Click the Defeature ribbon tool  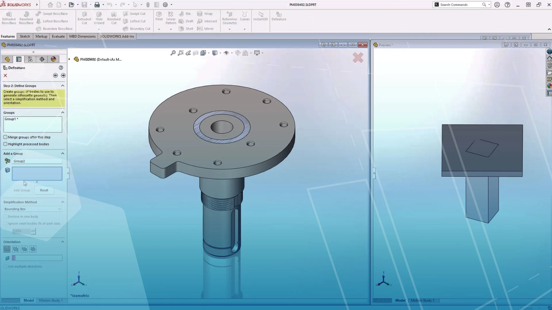279,16
